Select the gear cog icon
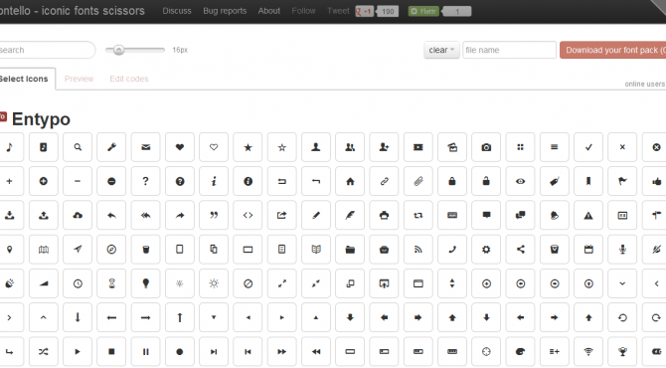Viewport: 666px width, 368px height. pos(486,250)
